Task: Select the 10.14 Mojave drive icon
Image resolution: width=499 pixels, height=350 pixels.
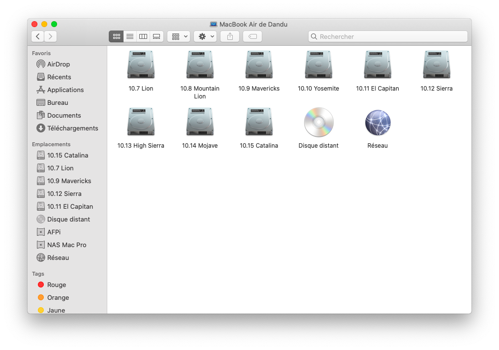Action: tap(200, 122)
